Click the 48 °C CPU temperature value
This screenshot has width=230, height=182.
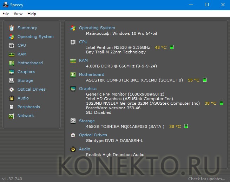(160, 47)
